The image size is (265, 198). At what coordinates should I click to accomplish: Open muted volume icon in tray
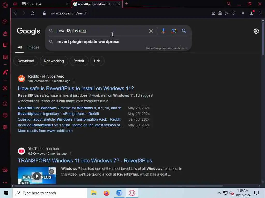coord(231,193)
